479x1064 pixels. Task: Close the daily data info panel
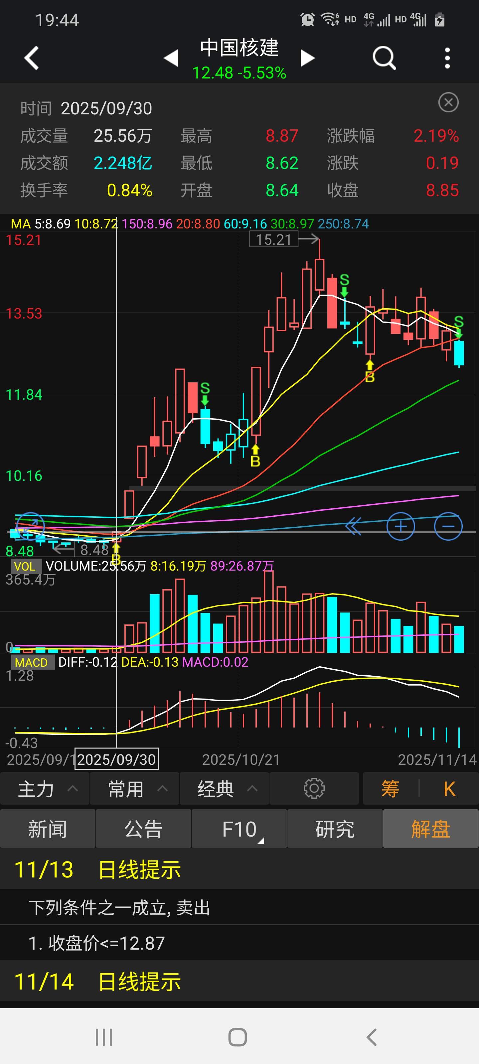click(x=448, y=102)
